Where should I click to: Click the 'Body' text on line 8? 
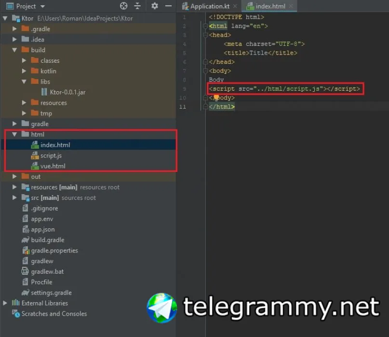pyautogui.click(x=216, y=80)
